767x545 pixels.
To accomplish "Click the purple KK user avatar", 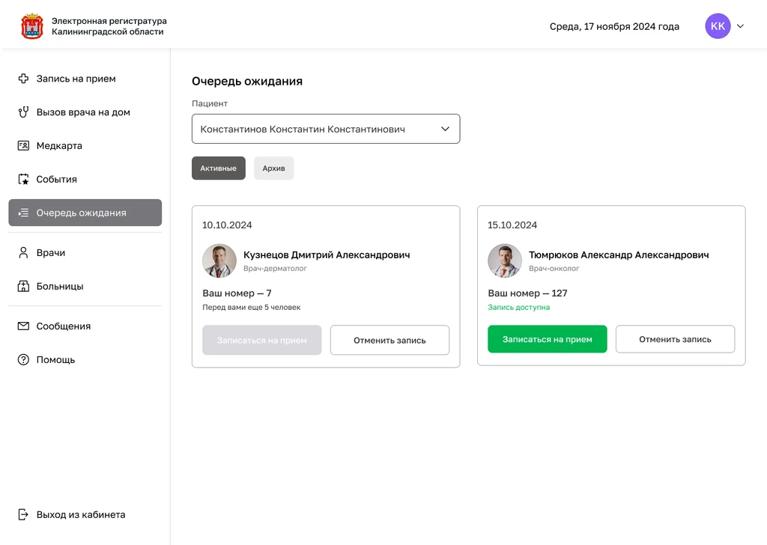I will click(x=718, y=26).
